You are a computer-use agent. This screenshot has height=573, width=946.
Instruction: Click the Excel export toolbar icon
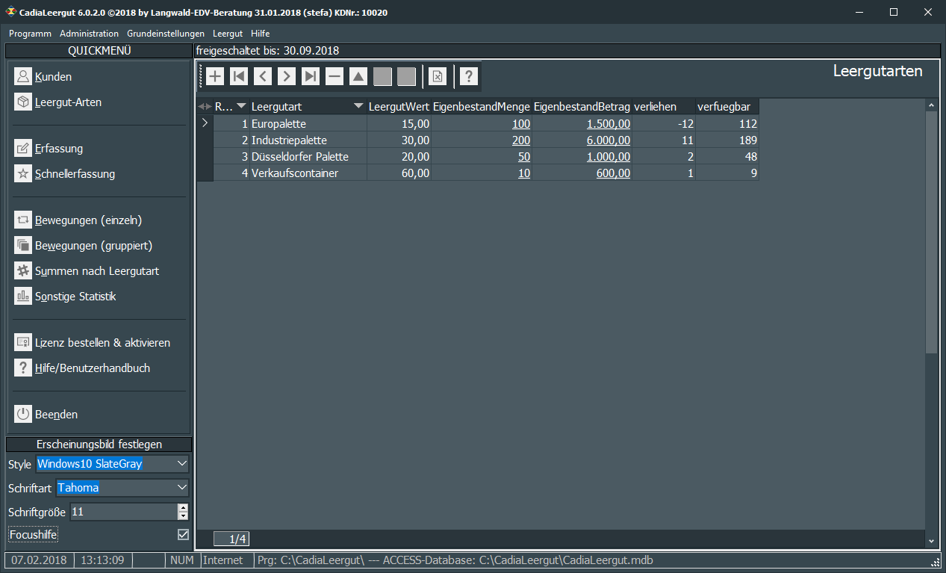[438, 76]
